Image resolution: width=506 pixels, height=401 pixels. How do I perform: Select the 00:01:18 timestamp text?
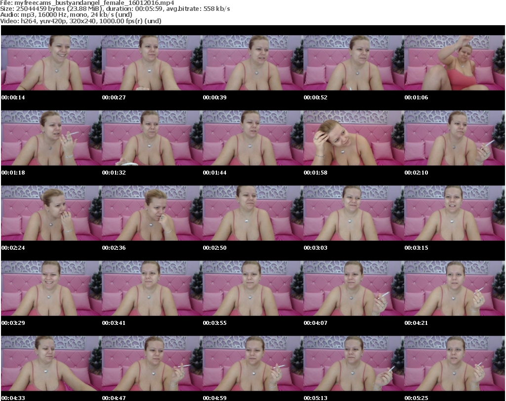click(13, 173)
